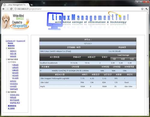Open the 예약작업설정 link
The height and width of the screenshot is (117, 150).
click(15, 100)
